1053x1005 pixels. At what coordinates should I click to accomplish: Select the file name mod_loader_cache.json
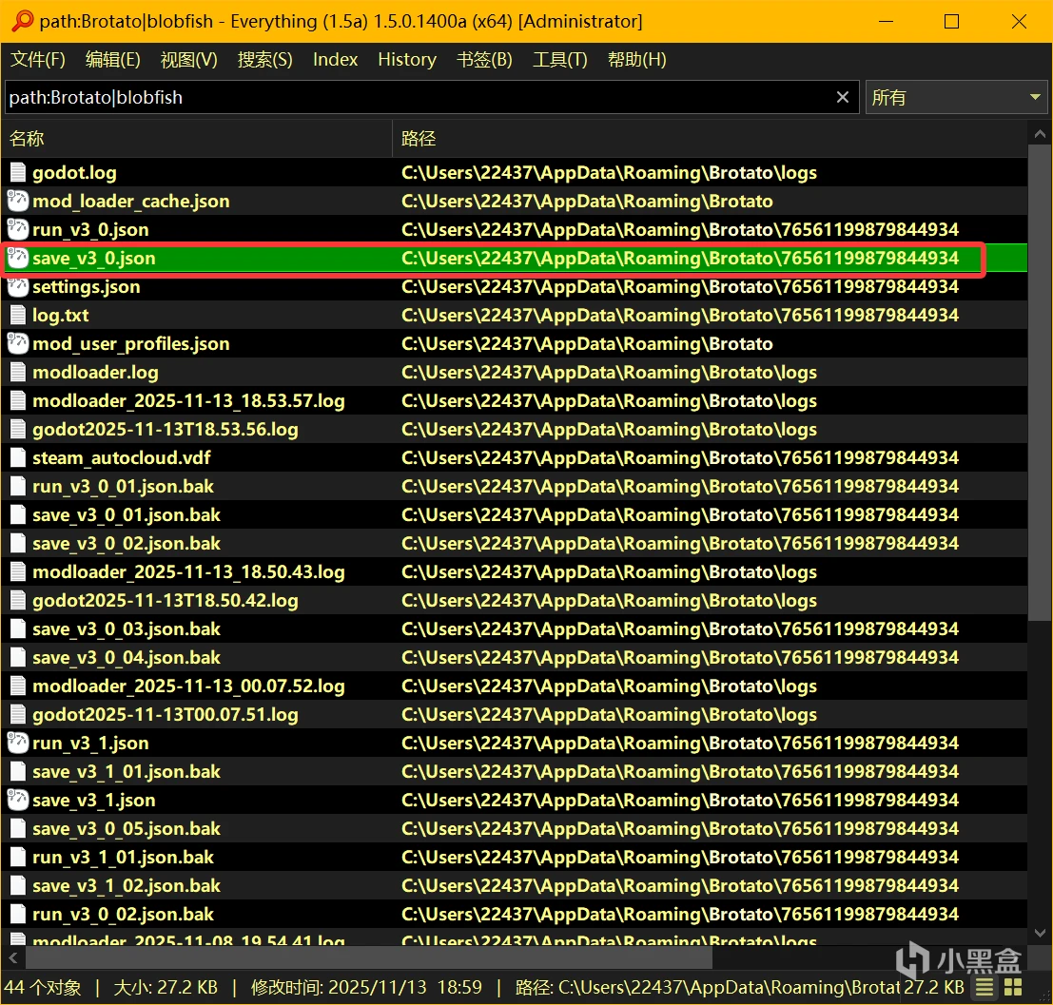(x=131, y=201)
